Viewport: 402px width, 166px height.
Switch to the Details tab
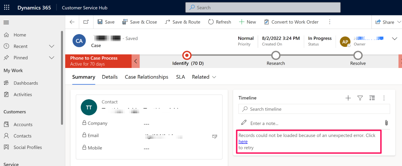tap(110, 77)
